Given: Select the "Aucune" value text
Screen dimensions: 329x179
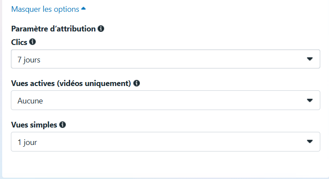Looking at the screenshot, I should (30, 101).
